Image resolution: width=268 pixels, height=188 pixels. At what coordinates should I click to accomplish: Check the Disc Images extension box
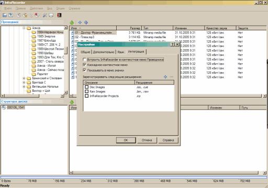tap(87, 87)
